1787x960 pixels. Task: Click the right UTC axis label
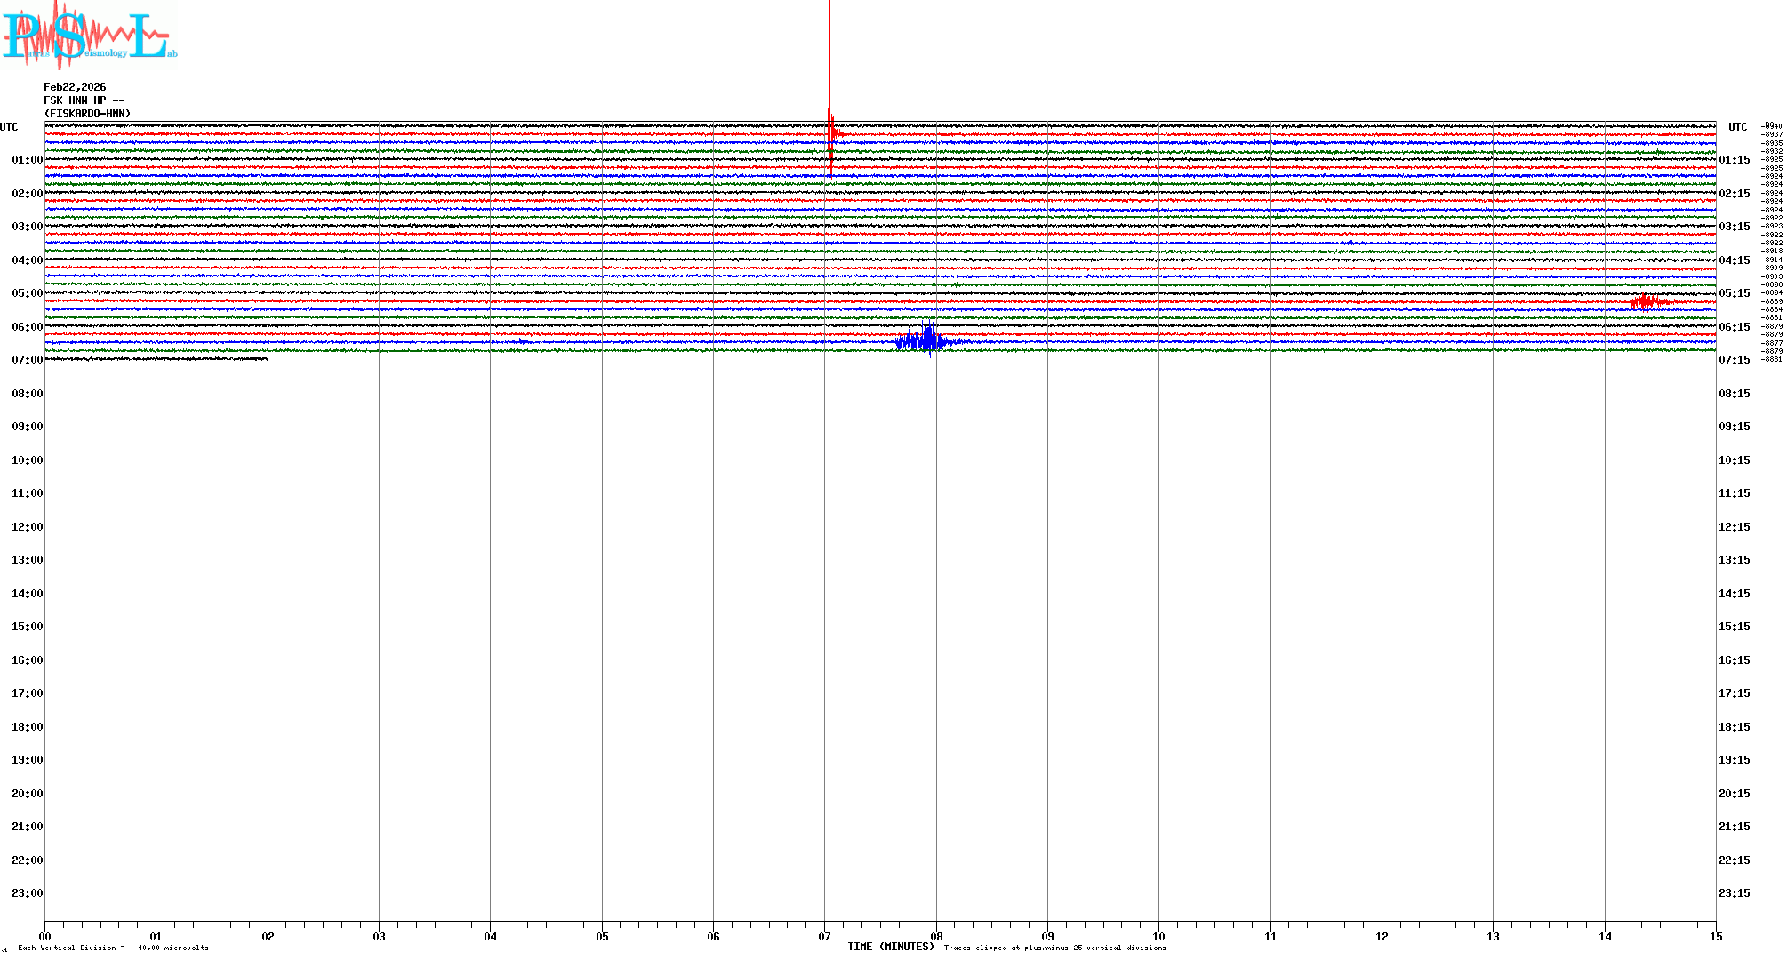point(1737,127)
